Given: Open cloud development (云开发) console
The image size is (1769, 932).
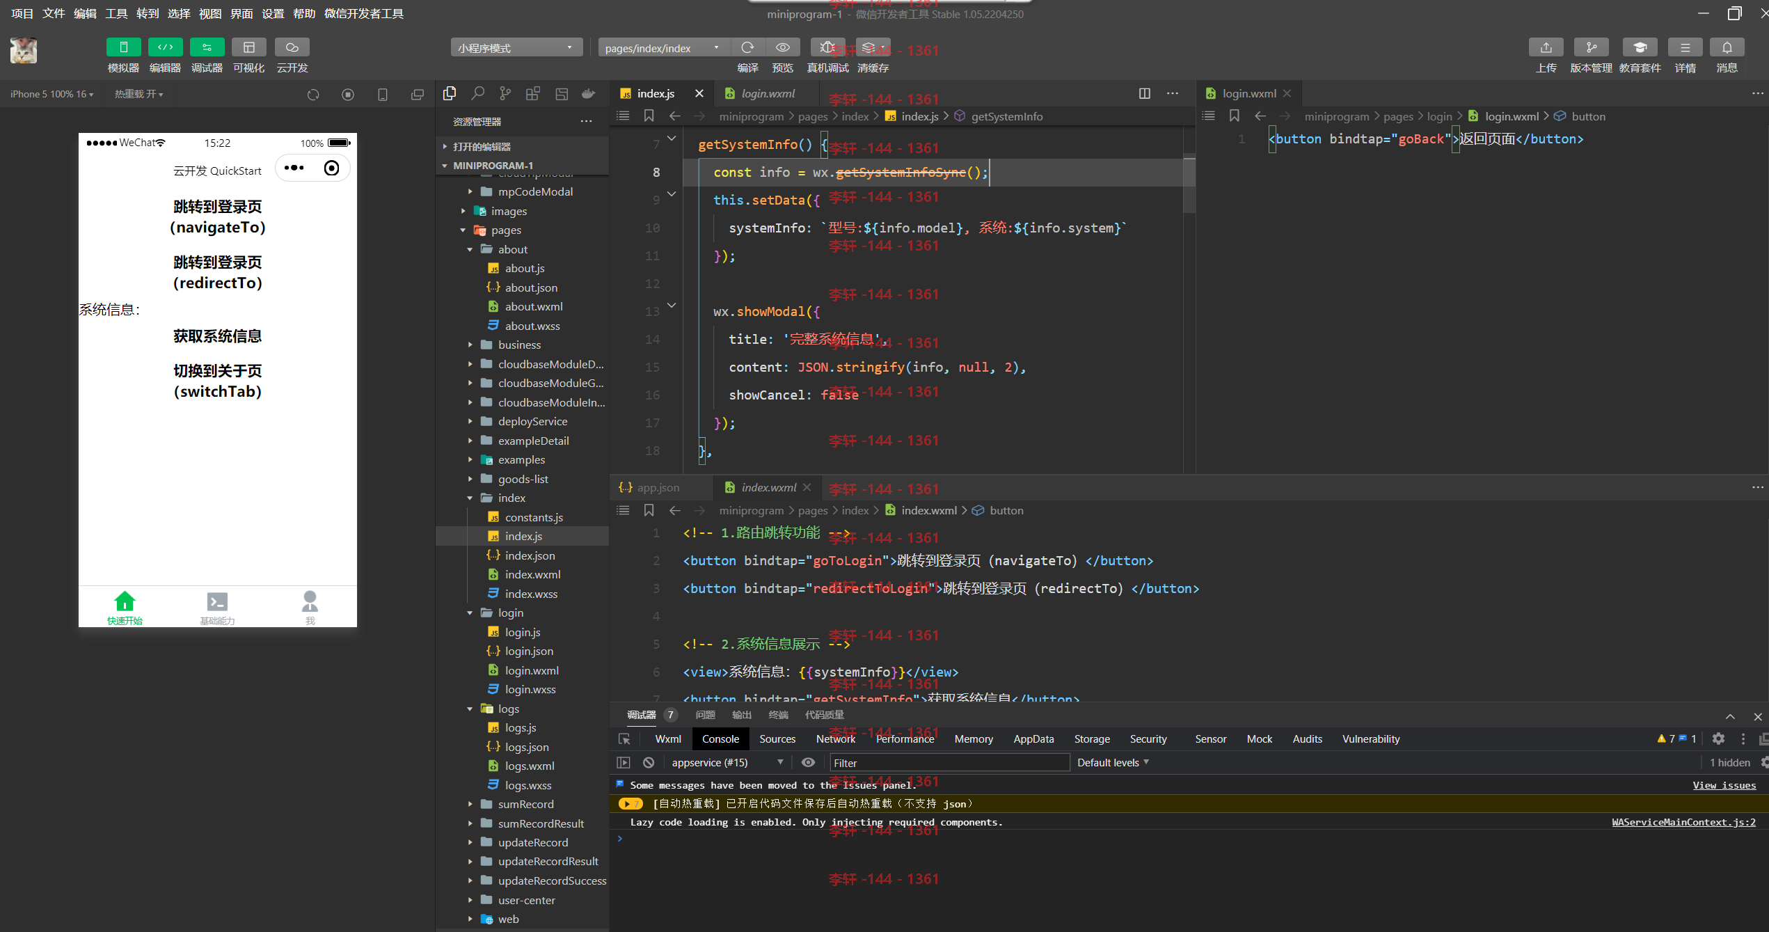Looking at the screenshot, I should [292, 47].
